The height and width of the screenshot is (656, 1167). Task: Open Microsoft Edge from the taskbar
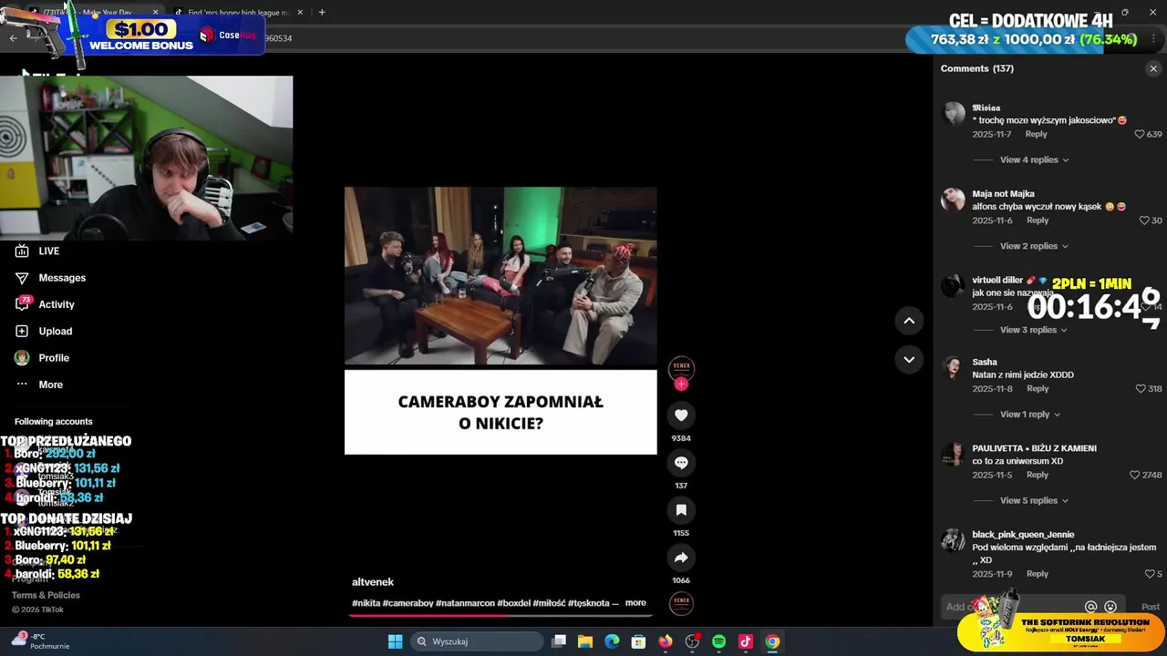pyautogui.click(x=612, y=641)
